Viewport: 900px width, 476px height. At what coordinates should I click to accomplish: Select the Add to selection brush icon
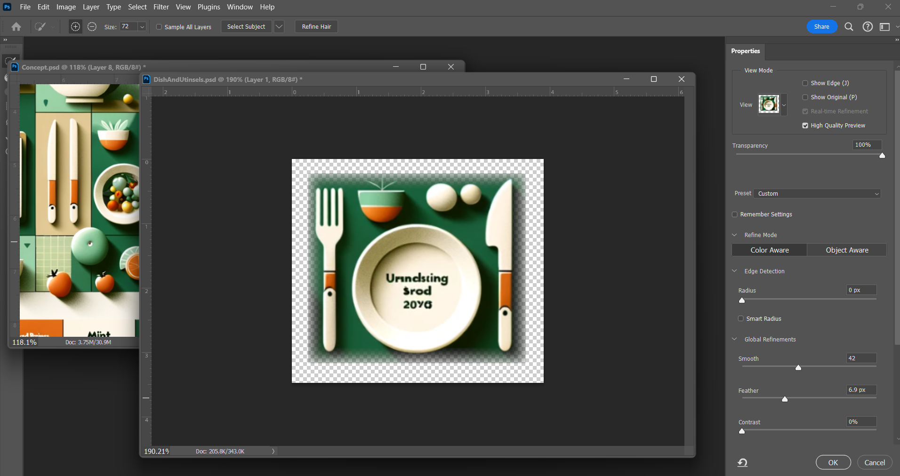pyautogui.click(x=75, y=26)
